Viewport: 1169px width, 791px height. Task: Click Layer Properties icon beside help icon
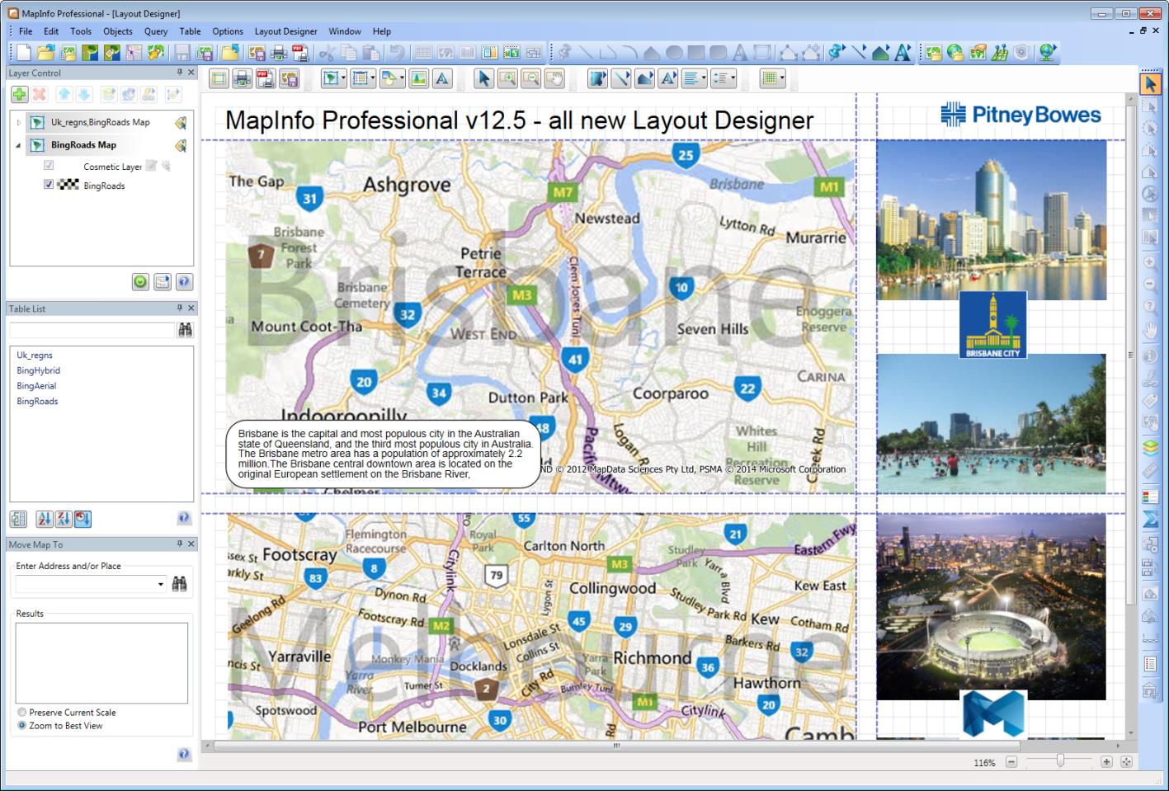click(163, 282)
